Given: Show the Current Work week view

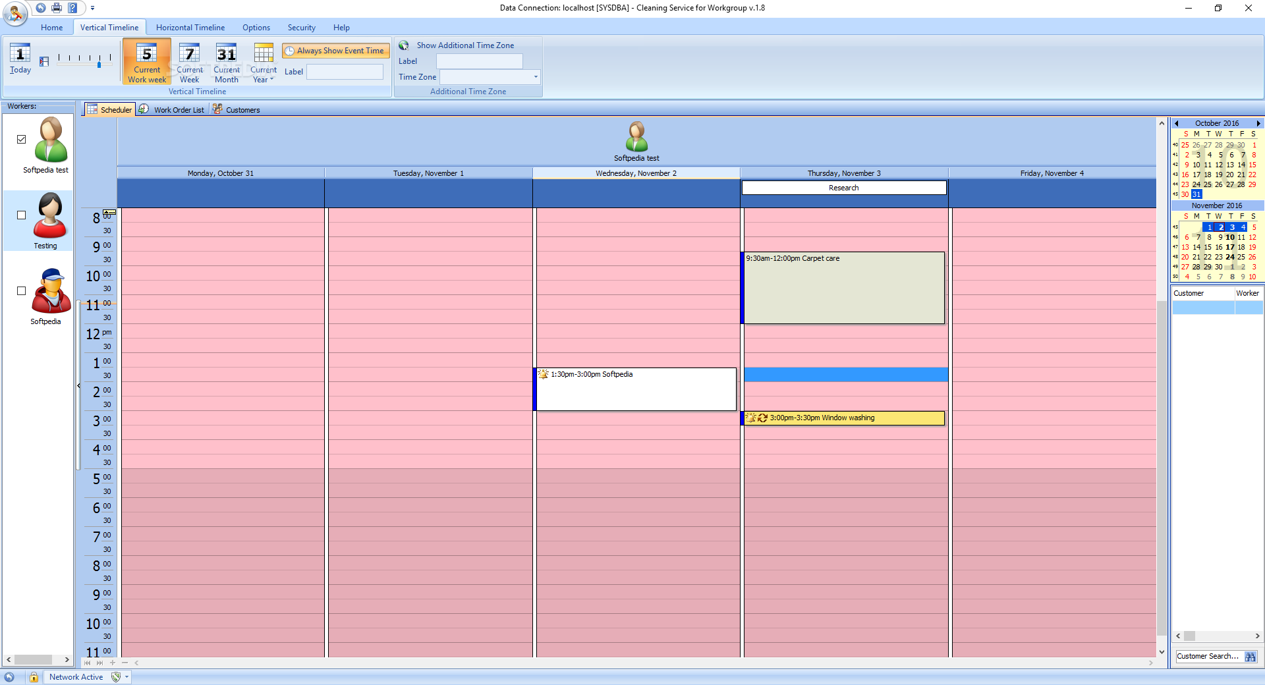Looking at the screenshot, I should point(147,61).
